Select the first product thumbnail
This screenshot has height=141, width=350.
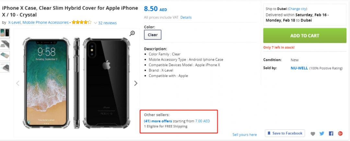click(x=5, y=33)
